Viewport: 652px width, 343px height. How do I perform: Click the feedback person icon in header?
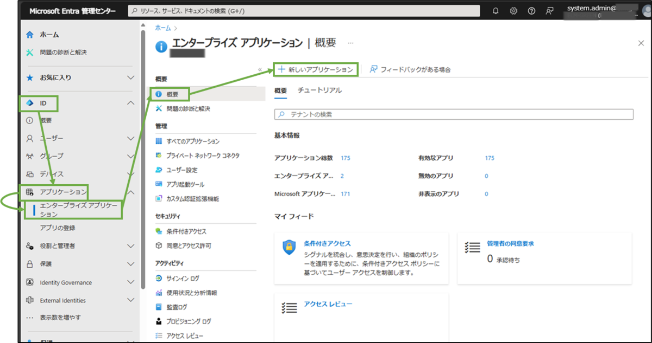549,11
